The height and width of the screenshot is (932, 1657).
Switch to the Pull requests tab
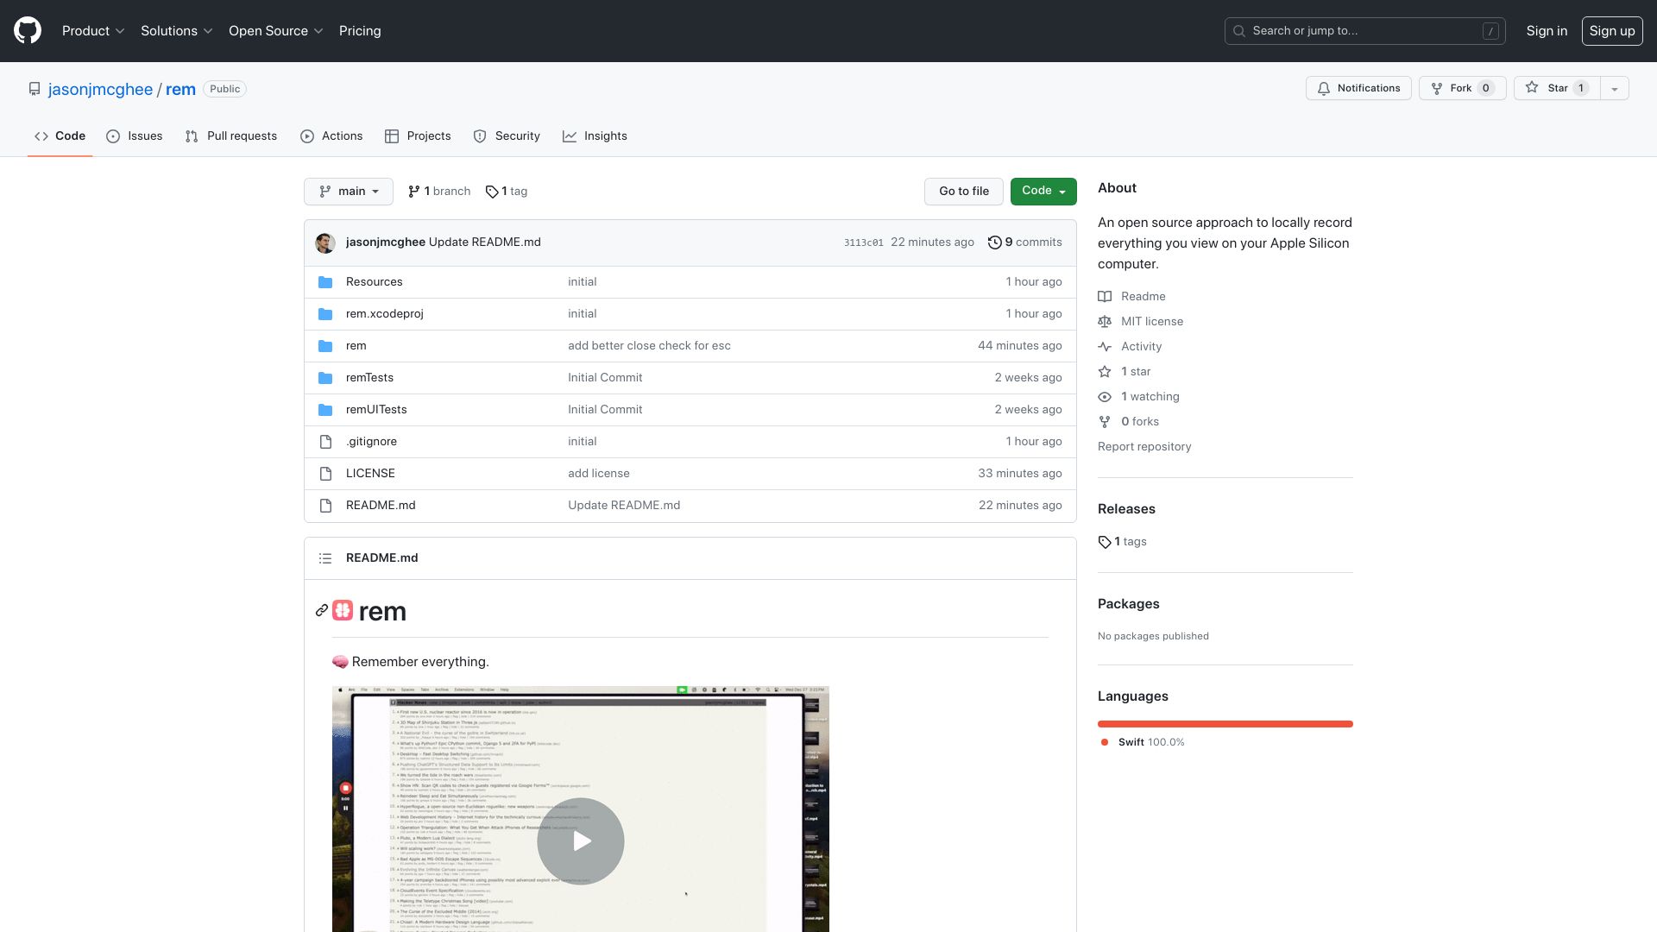pyautogui.click(x=231, y=136)
